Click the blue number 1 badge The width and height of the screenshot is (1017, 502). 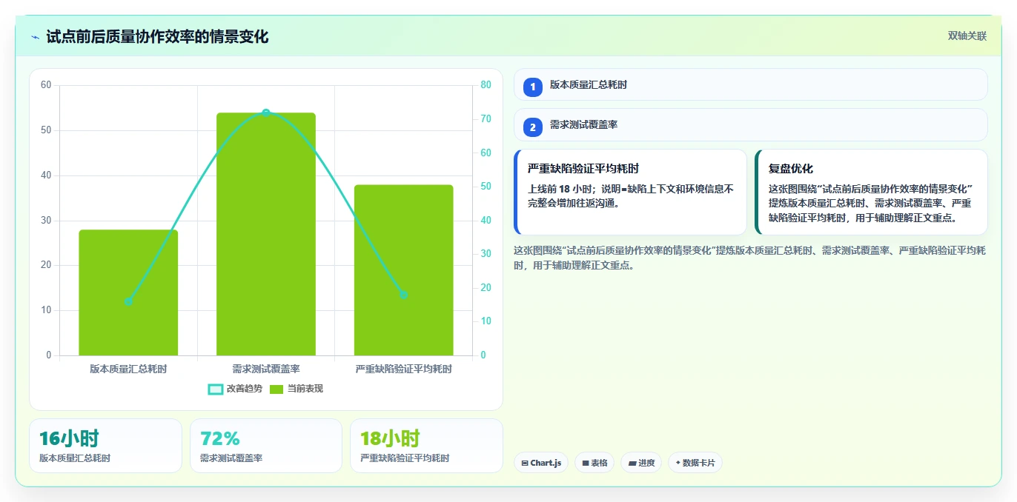[532, 87]
